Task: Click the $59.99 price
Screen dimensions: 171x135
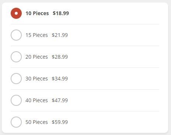Action: pyautogui.click(x=60, y=122)
